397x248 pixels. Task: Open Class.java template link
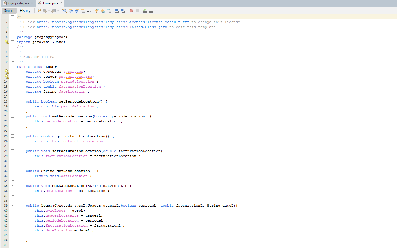pyautogui.click(x=102, y=27)
